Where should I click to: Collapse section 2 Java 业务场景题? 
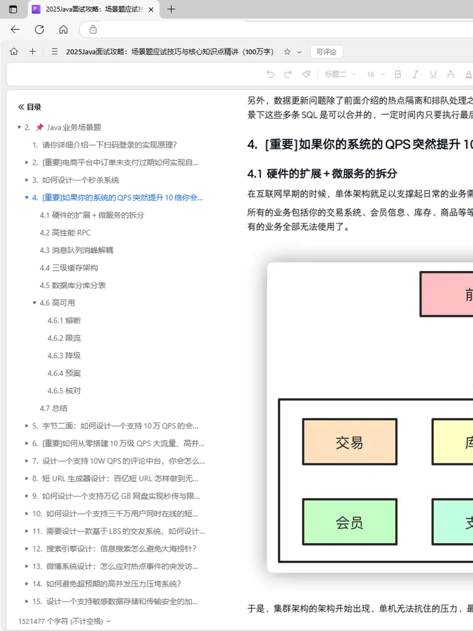(19, 127)
